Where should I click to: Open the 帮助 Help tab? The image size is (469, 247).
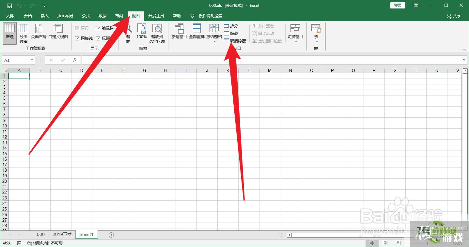pyautogui.click(x=177, y=16)
